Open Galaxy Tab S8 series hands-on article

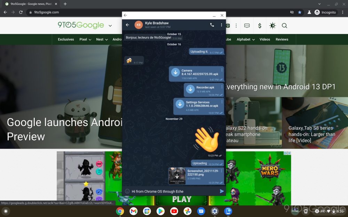[312, 134]
